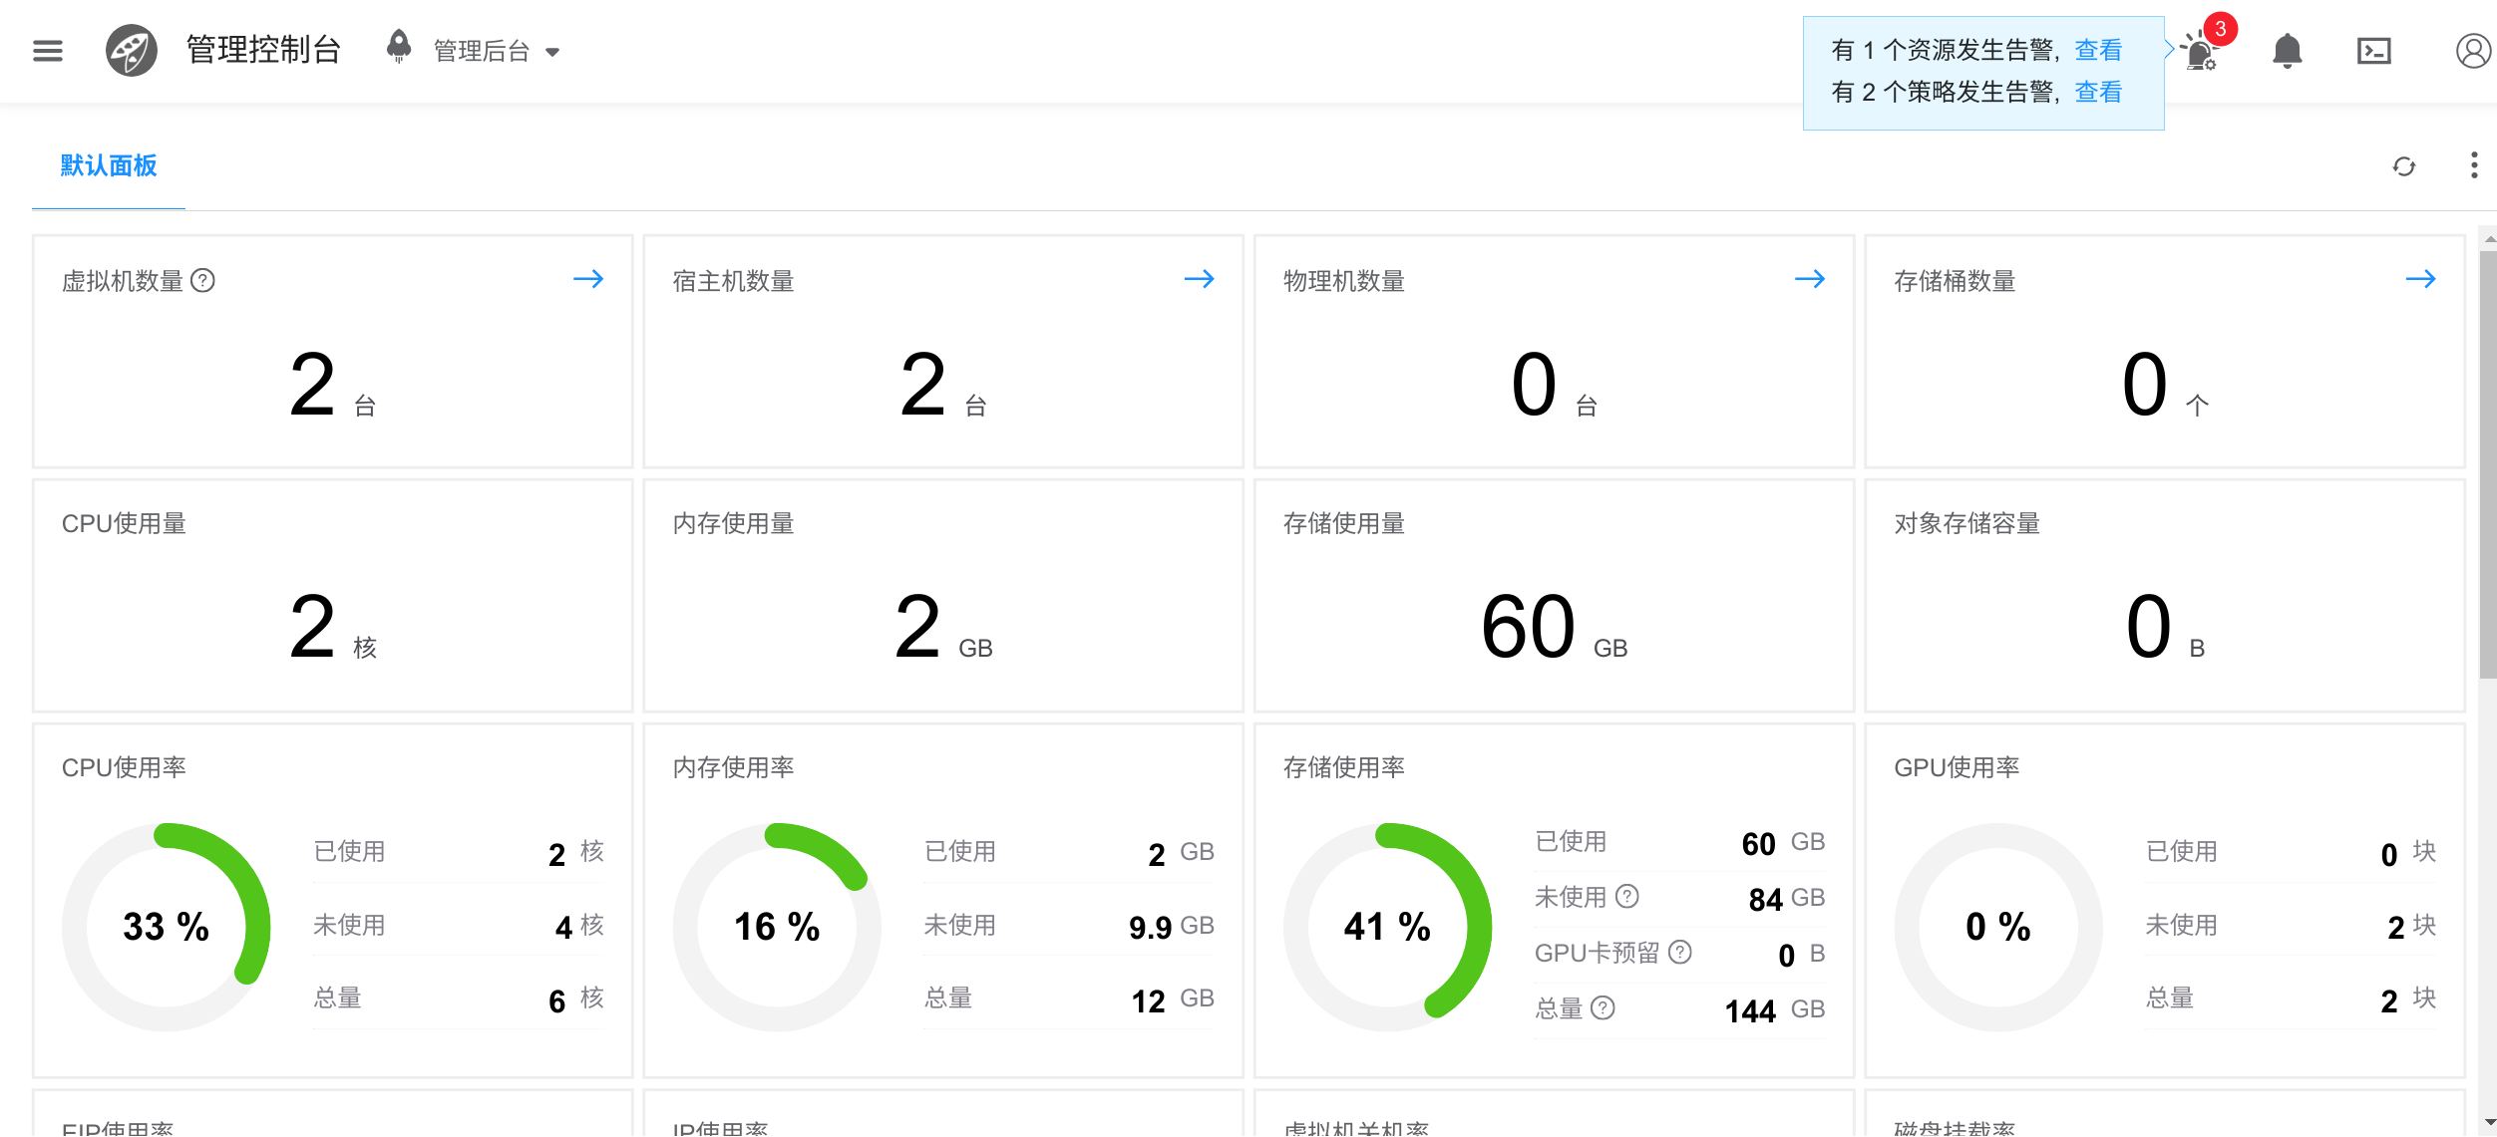Open the notifications bell

2287,51
